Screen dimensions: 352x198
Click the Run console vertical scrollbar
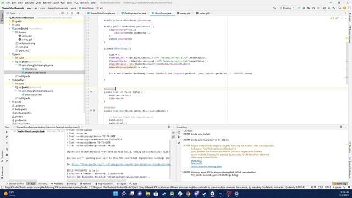[170, 159]
